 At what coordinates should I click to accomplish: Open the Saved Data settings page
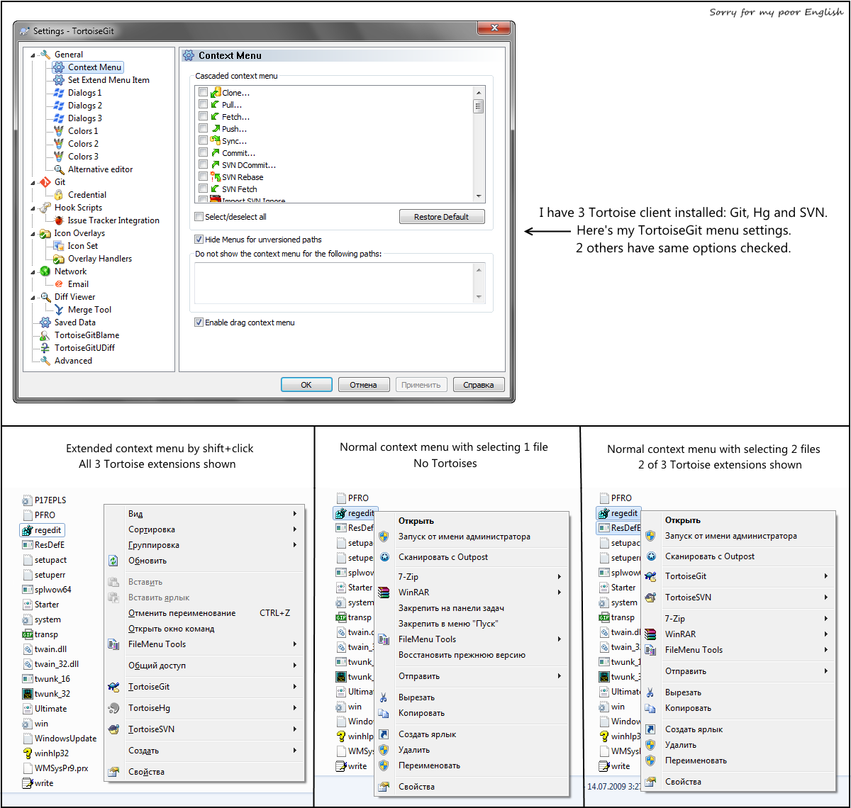[74, 322]
